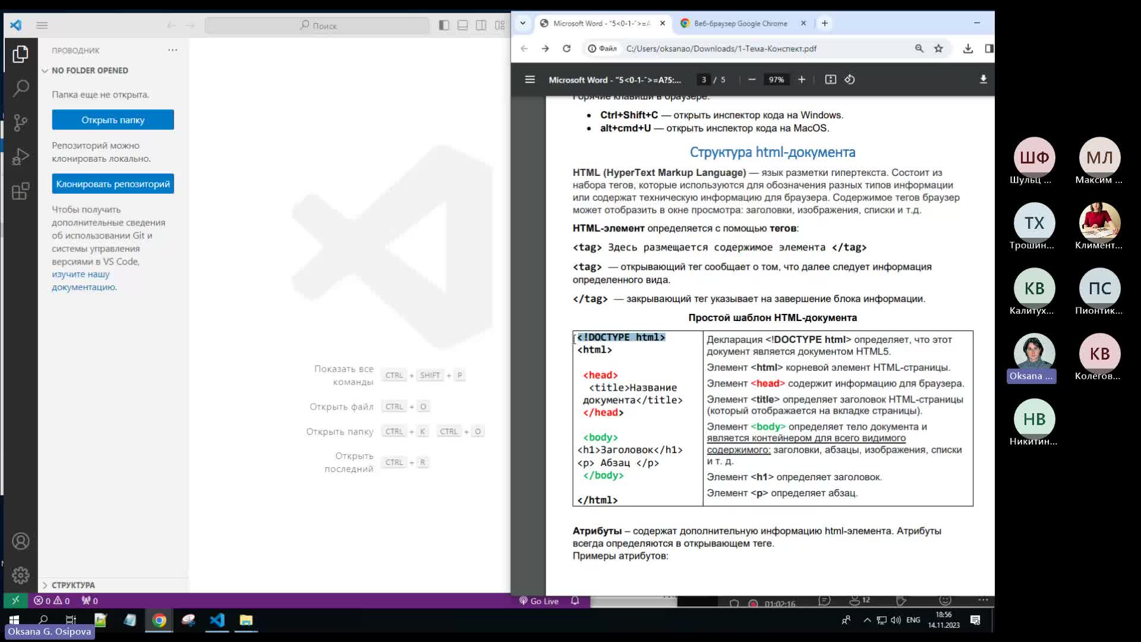The height and width of the screenshot is (642, 1141).
Task: Open a new Chrome tab
Action: pos(824,23)
